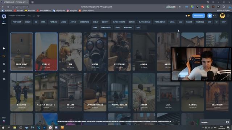Click the logout icon beside avatar

pos(228,16)
